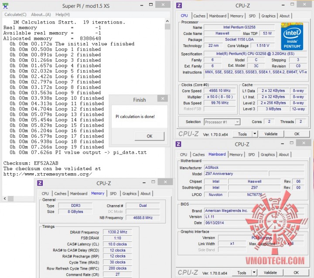Select Graphics tab in Memory CPU-Z window
The image size is (314, 278).
tap(130, 194)
